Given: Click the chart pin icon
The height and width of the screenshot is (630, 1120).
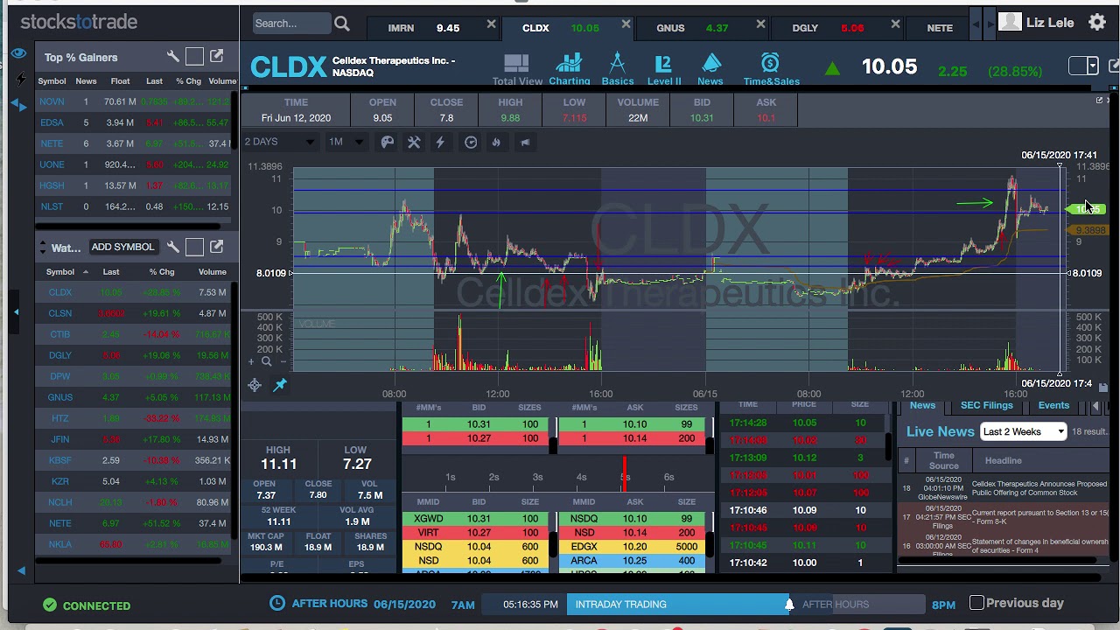Looking at the screenshot, I should tap(280, 385).
